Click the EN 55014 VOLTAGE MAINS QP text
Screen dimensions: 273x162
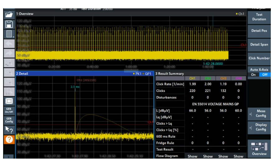point(215,104)
